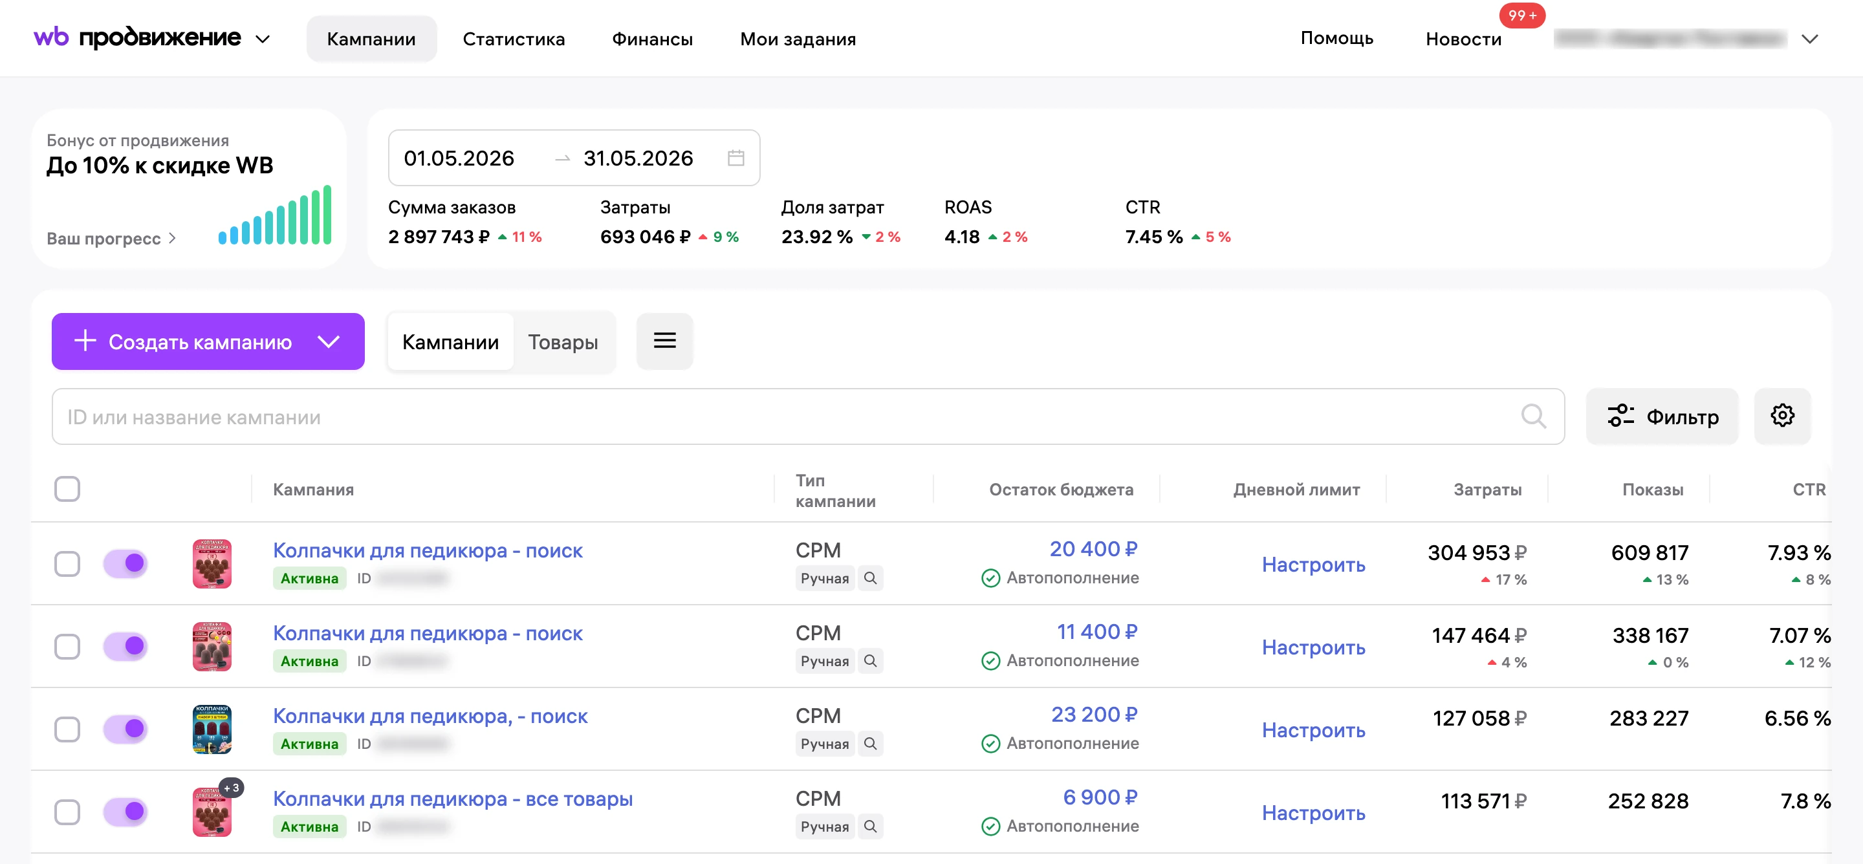This screenshot has height=864, width=1863.
Task: Click budget amount 23 200 ₽
Action: click(1093, 715)
